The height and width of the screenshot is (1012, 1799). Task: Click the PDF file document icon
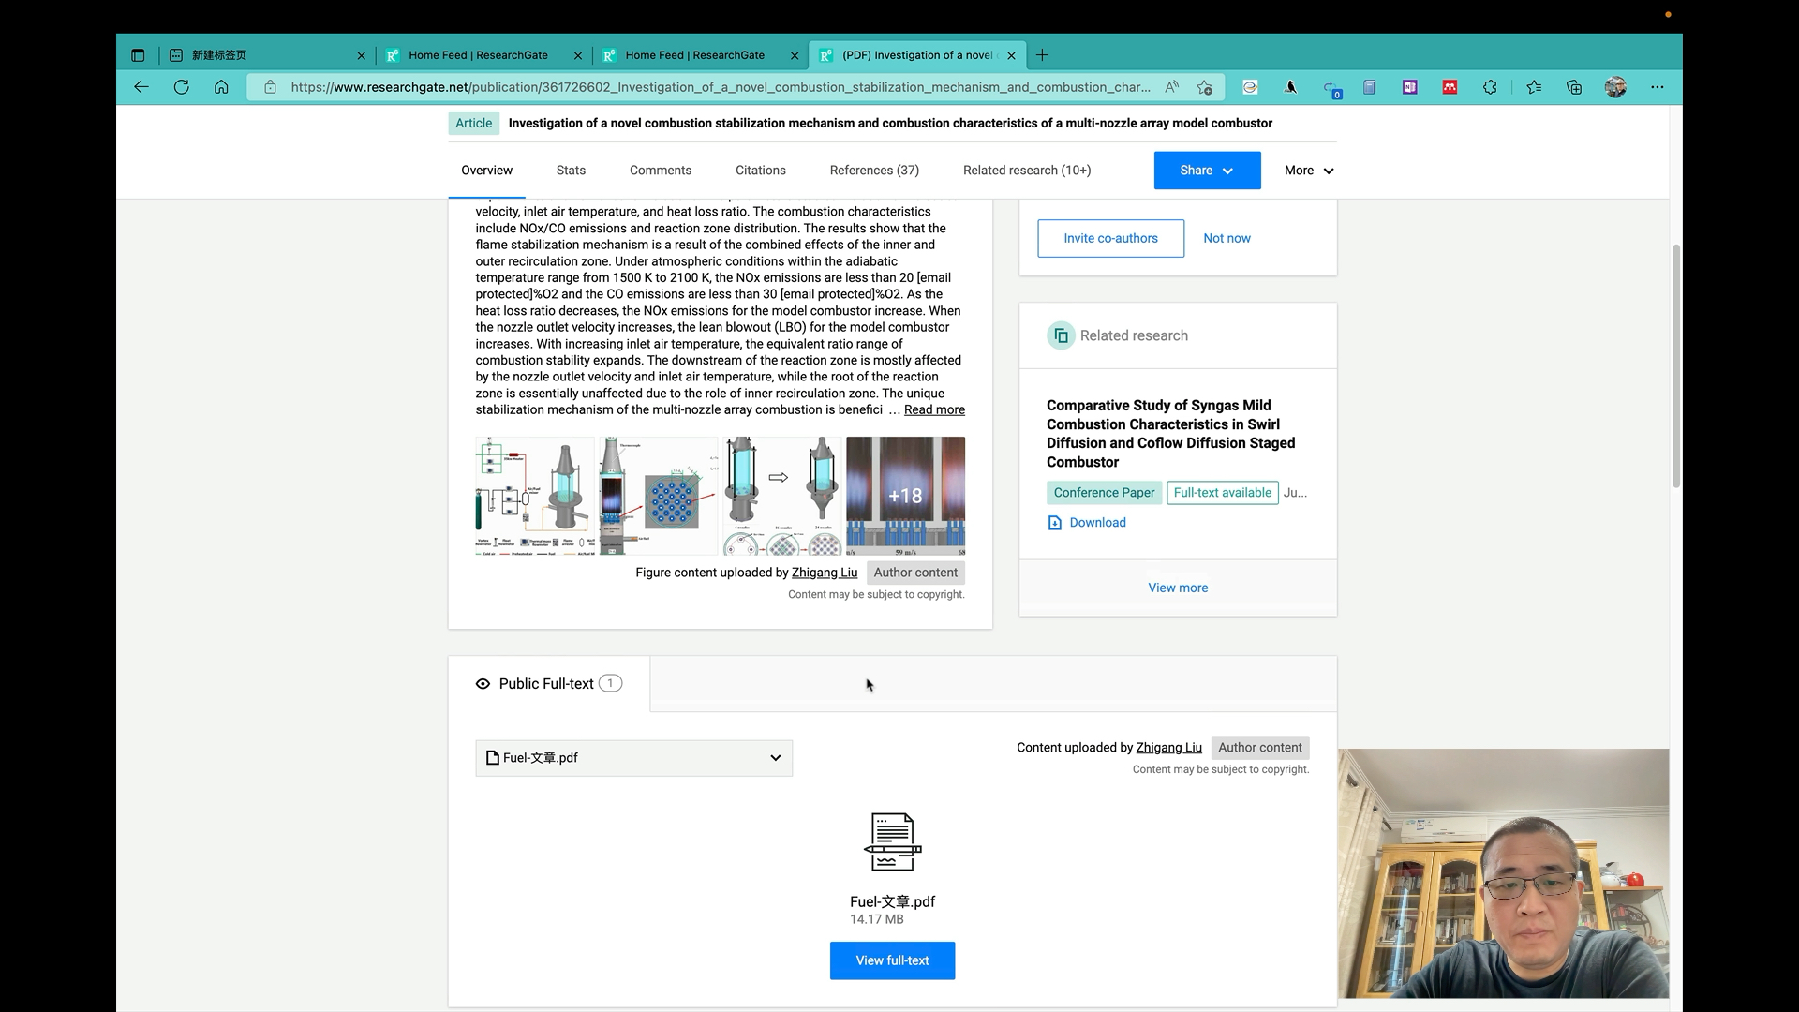pos(892,842)
